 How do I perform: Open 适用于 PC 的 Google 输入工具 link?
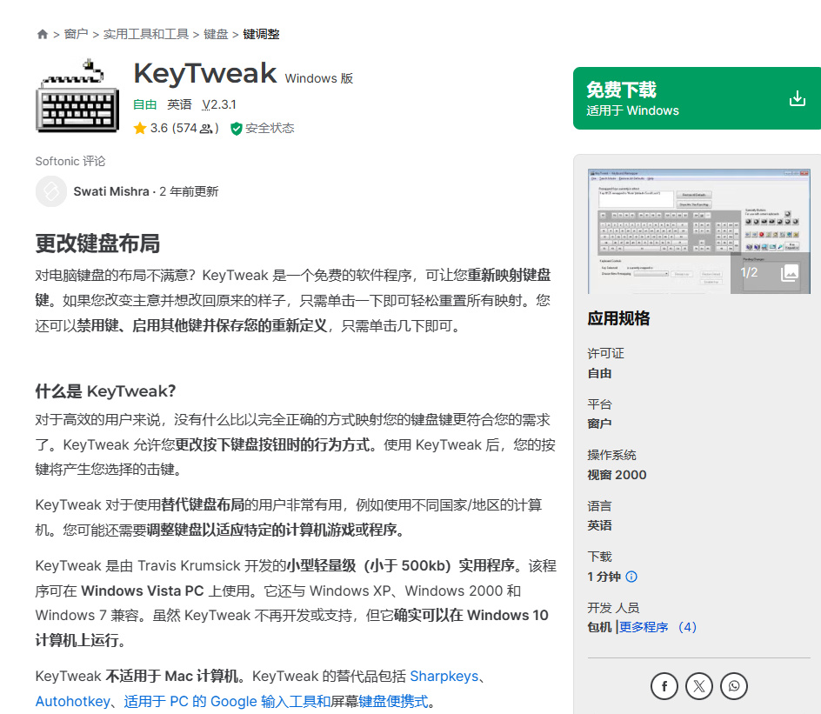(x=227, y=702)
